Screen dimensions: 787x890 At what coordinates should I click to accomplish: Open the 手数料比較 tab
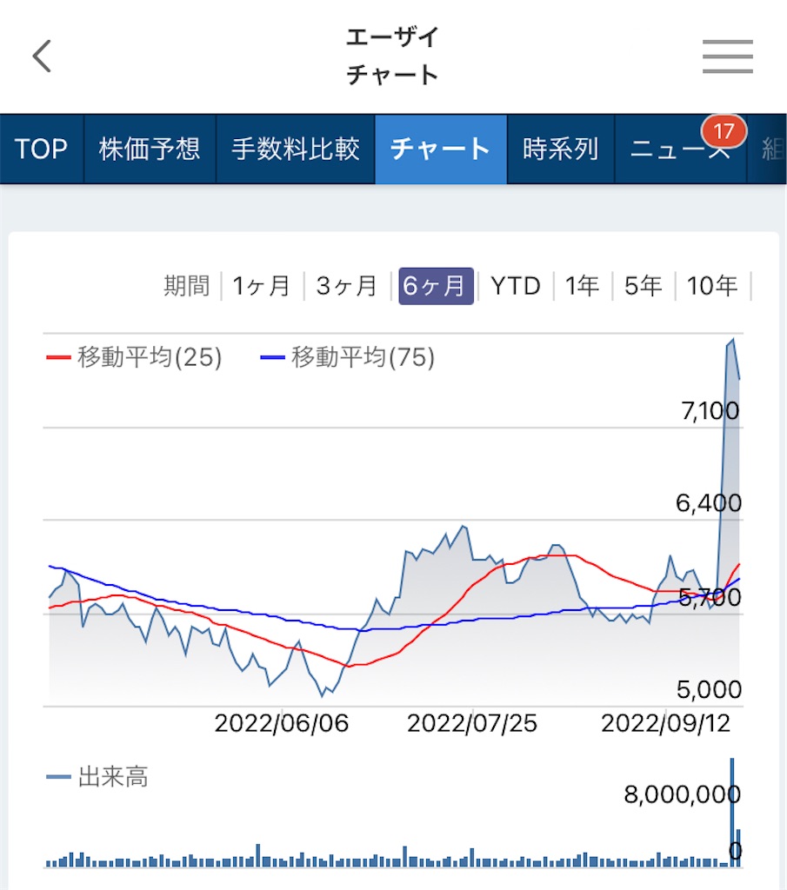[x=296, y=149]
